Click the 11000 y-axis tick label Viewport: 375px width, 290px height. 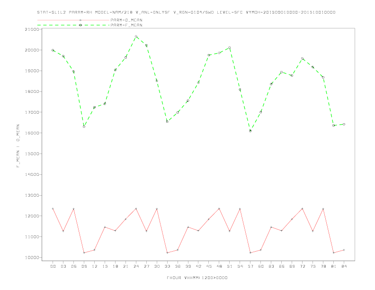point(32,237)
